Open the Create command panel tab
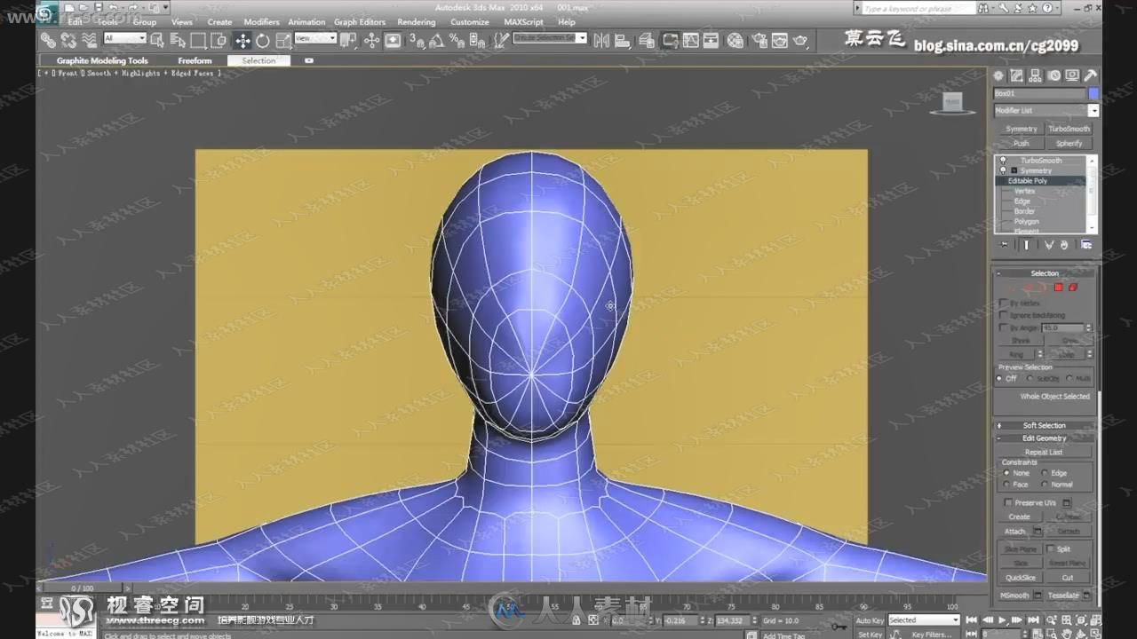 998,75
